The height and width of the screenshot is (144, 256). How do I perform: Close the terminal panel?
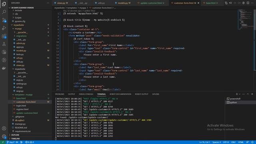(x=252, y=94)
